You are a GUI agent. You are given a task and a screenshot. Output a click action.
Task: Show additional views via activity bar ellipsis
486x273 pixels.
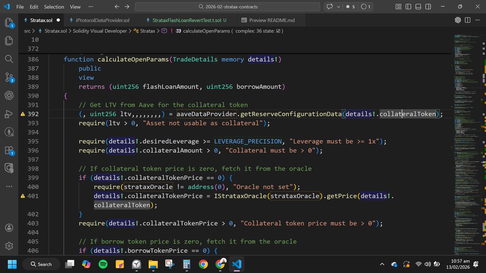pos(9,186)
